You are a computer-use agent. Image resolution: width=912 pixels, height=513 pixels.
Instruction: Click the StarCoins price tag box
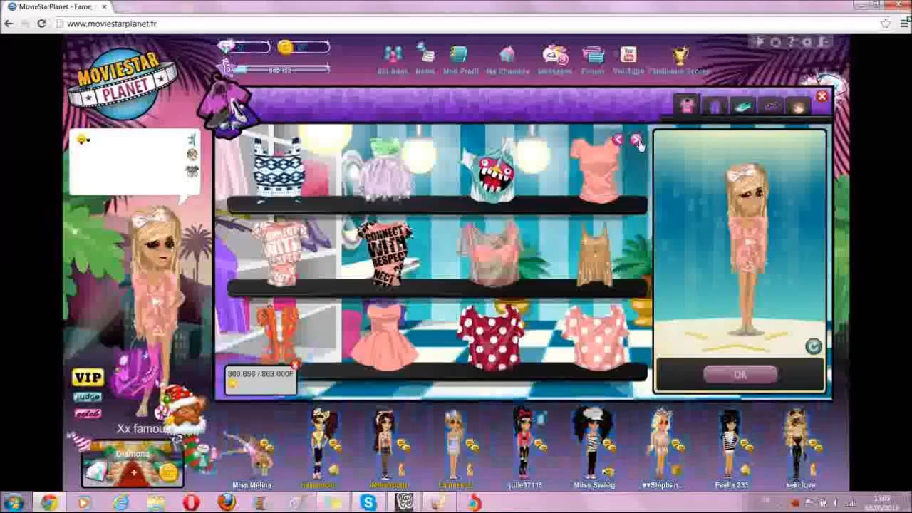click(260, 380)
